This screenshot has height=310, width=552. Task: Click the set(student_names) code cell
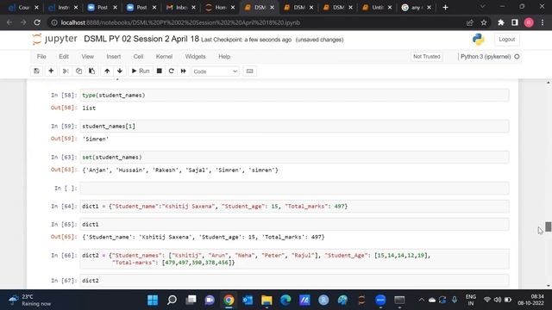(x=294, y=157)
